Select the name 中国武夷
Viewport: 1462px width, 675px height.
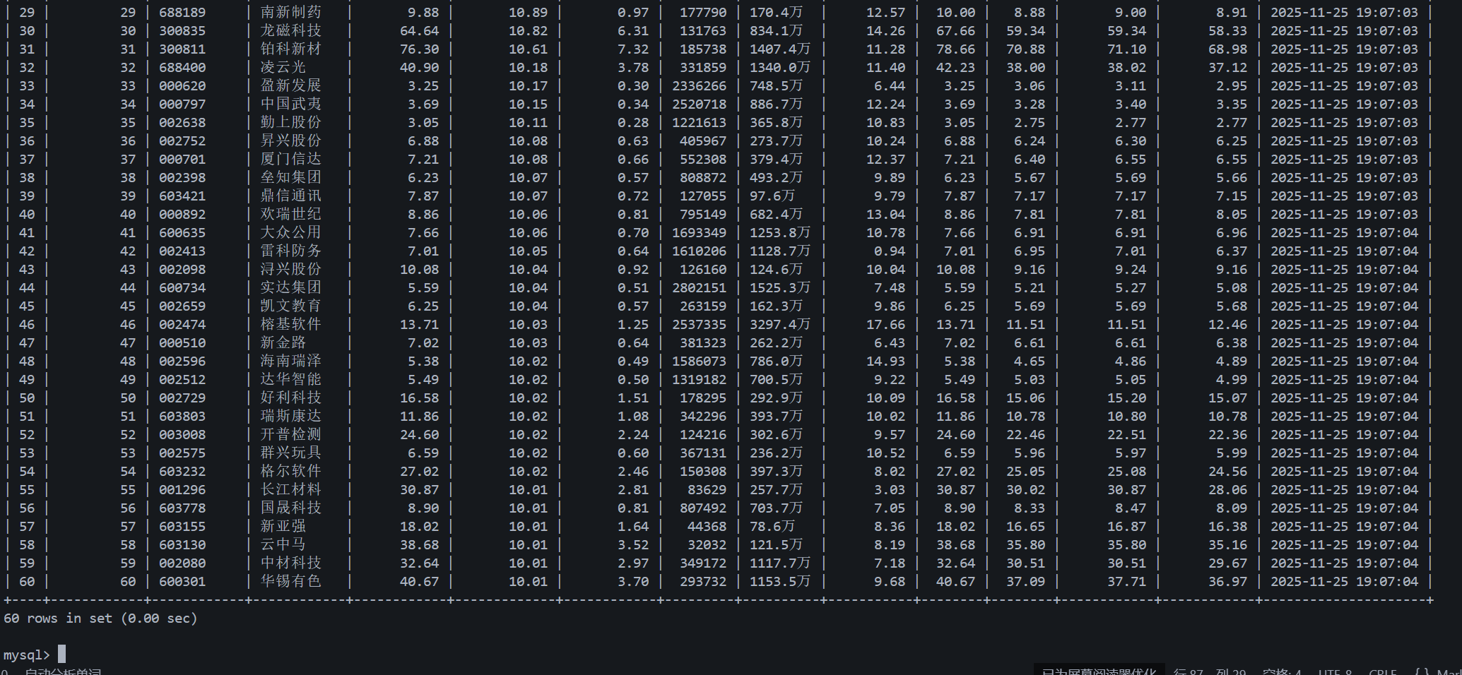290,104
